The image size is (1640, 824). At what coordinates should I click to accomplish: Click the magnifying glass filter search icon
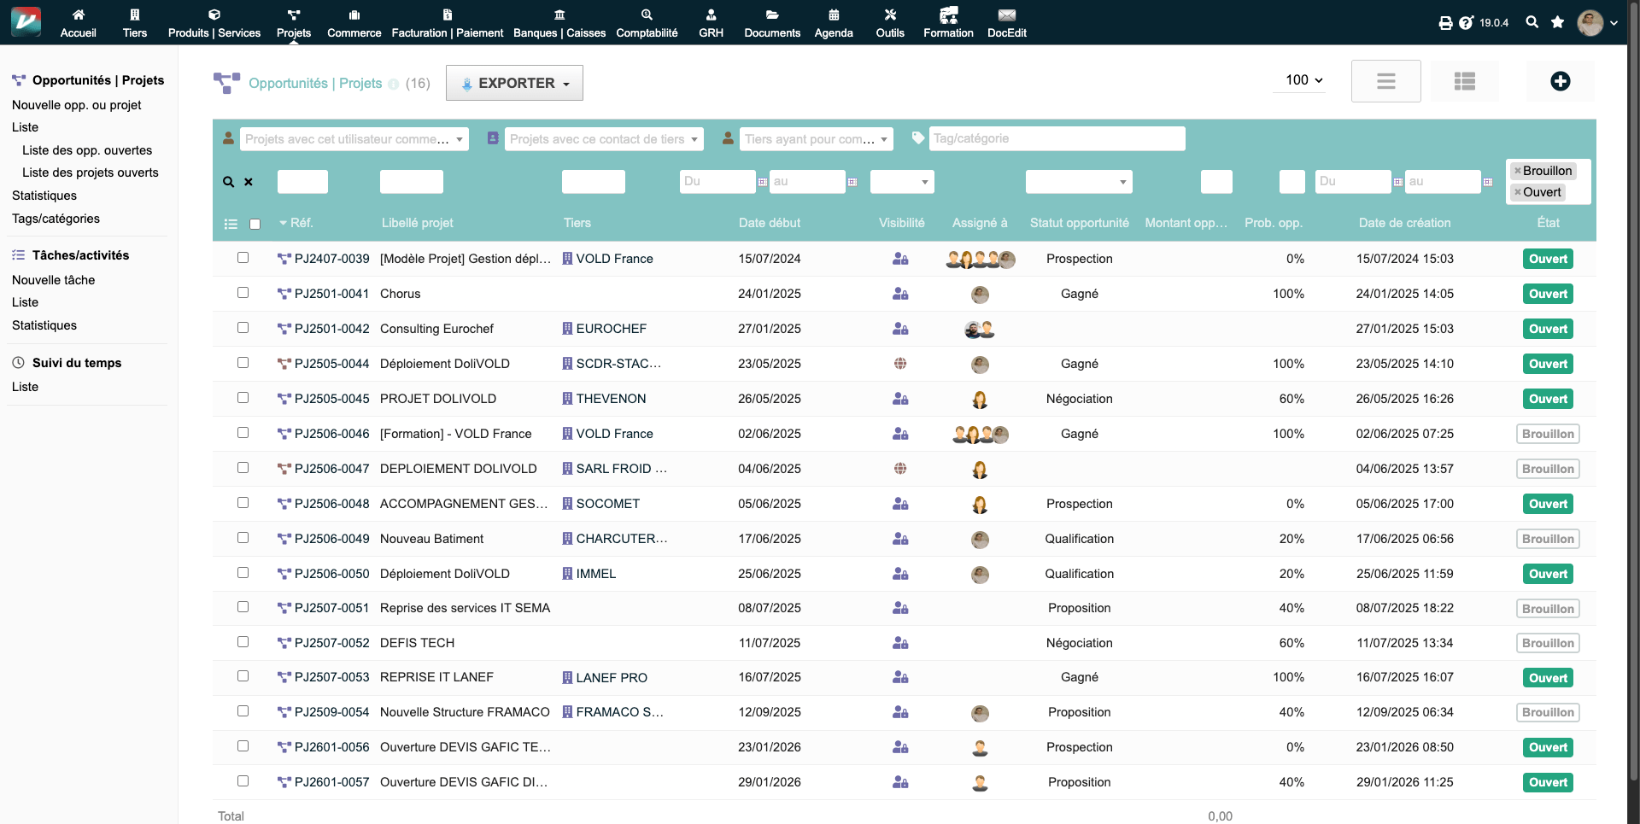point(228,182)
